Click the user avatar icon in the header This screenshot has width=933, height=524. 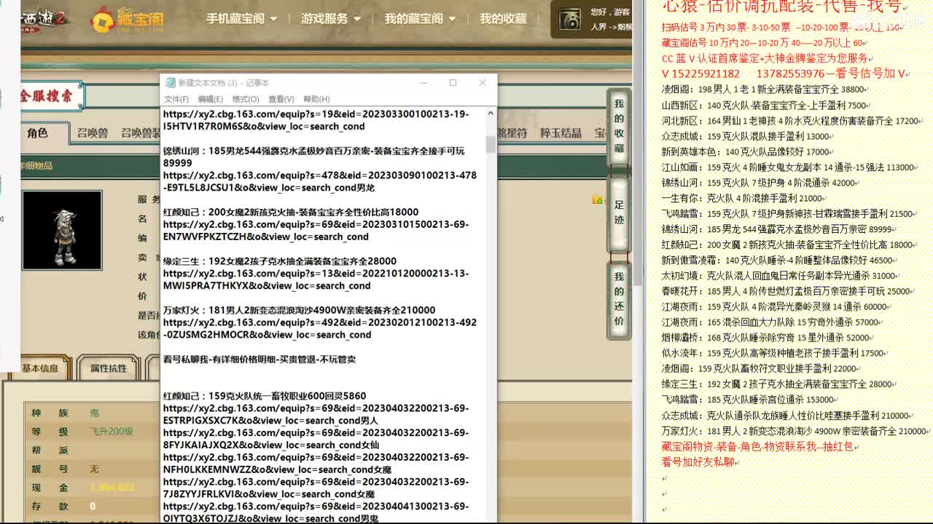(570, 20)
